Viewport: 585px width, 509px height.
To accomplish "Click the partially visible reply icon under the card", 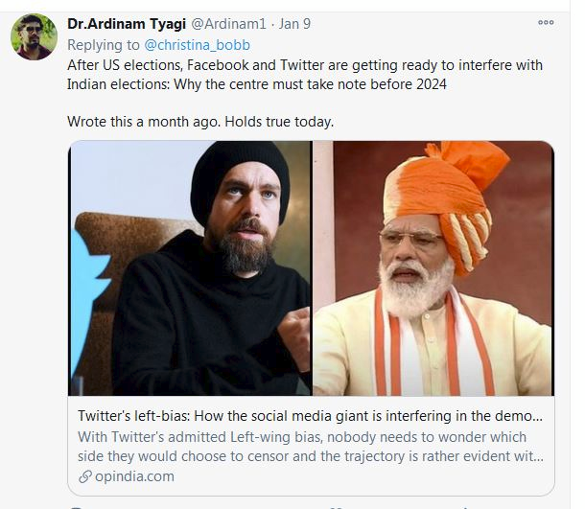I will point(77,507).
